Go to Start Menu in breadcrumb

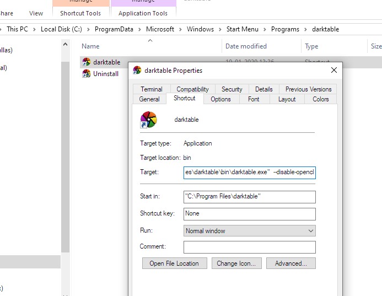click(242, 29)
